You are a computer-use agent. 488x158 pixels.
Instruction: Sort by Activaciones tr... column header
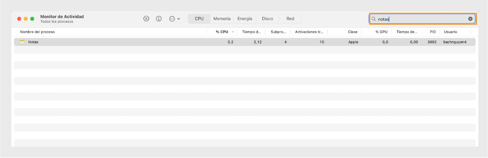coord(309,32)
